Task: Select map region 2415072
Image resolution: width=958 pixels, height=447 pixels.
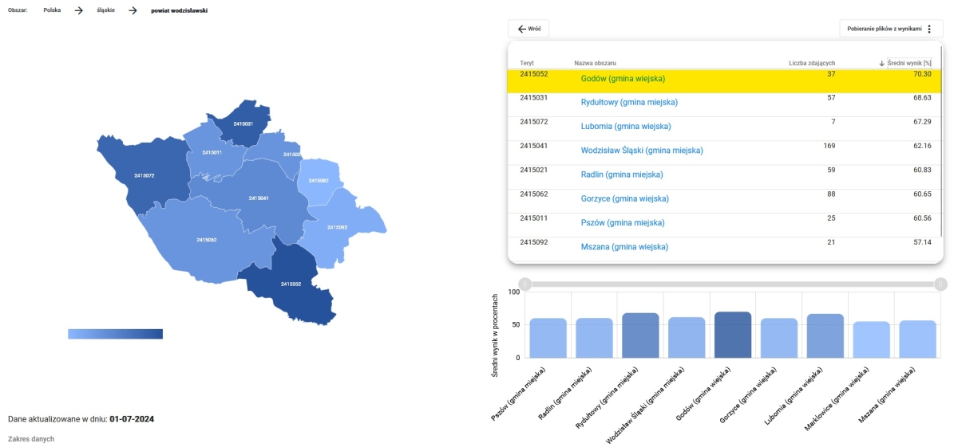Action: [x=144, y=175]
